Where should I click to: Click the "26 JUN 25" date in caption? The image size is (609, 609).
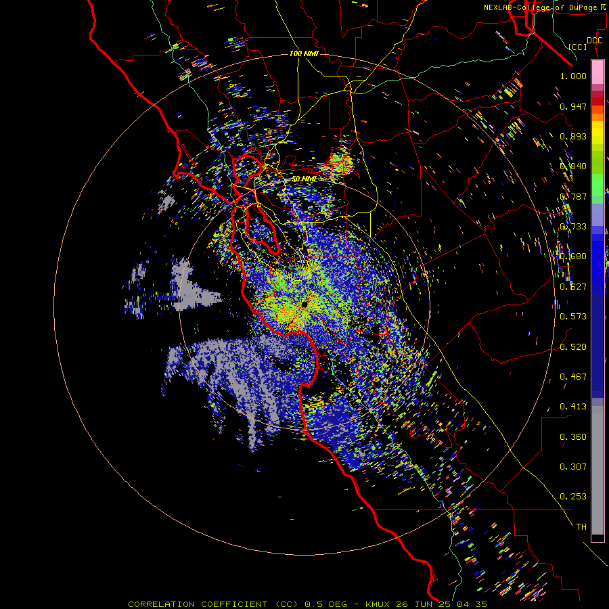pos(424,604)
